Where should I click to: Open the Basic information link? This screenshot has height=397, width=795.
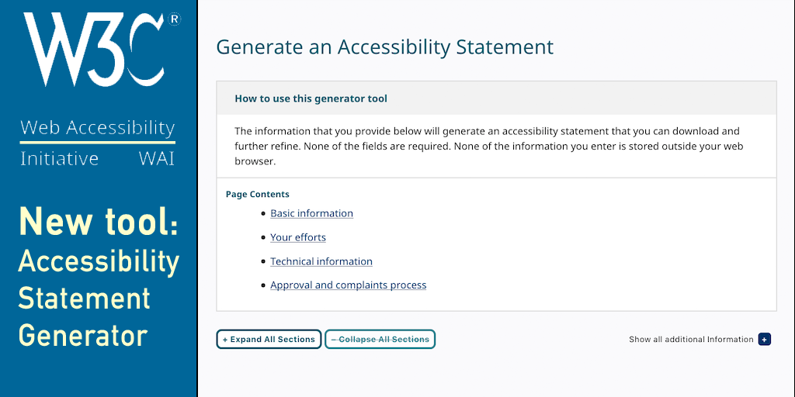311,213
